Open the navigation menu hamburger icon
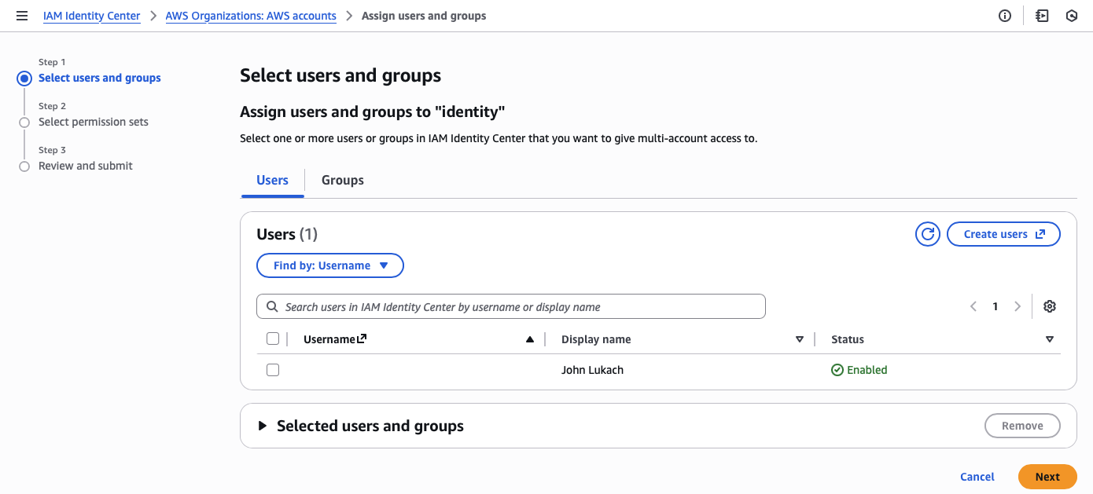The image size is (1093, 494). (x=21, y=15)
